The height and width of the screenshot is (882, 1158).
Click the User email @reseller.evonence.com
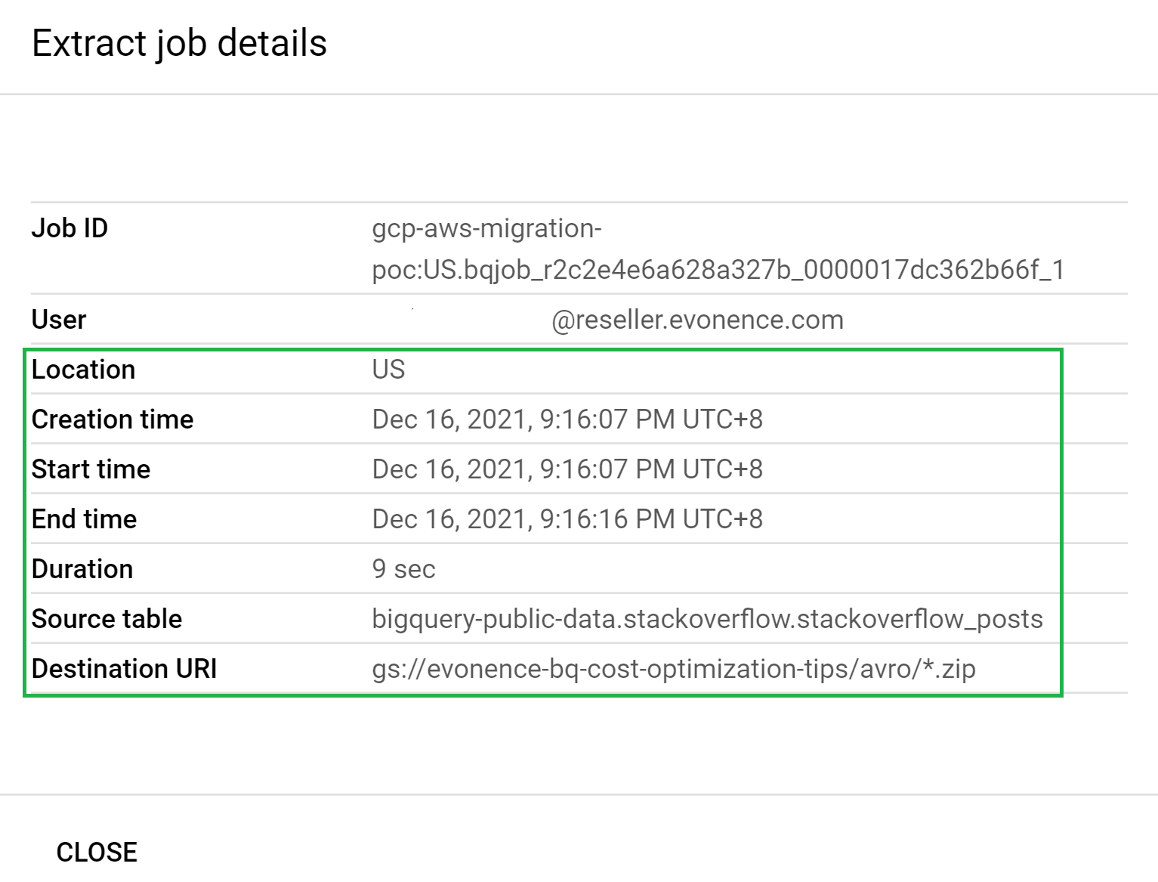click(696, 319)
